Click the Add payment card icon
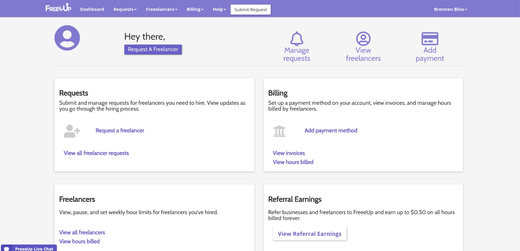 (430, 39)
